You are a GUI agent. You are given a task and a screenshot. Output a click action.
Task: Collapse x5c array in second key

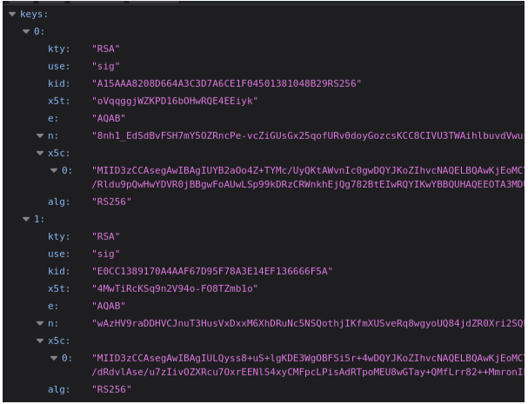point(40,341)
